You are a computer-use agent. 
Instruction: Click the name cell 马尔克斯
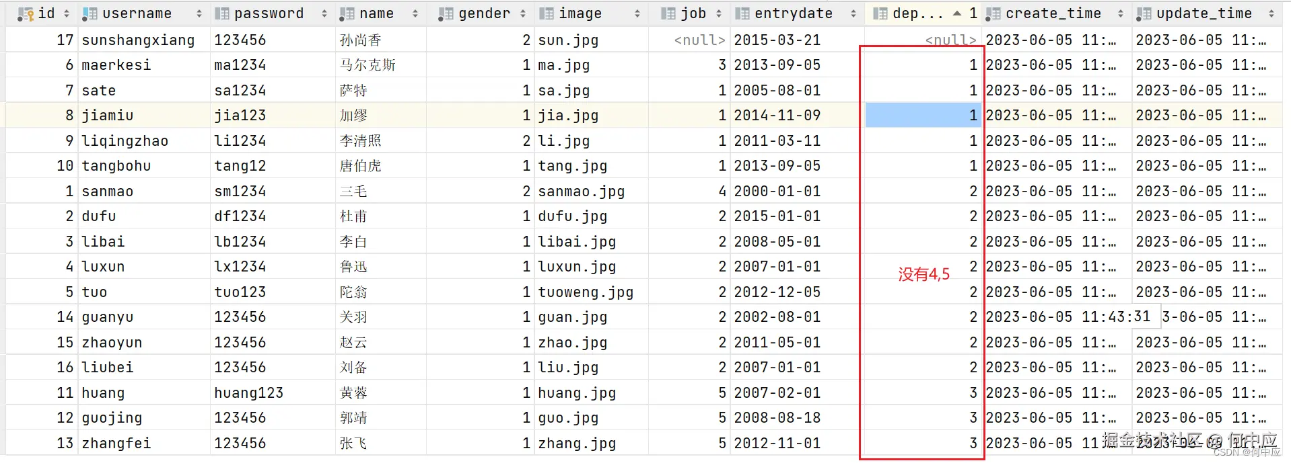[x=381, y=65]
